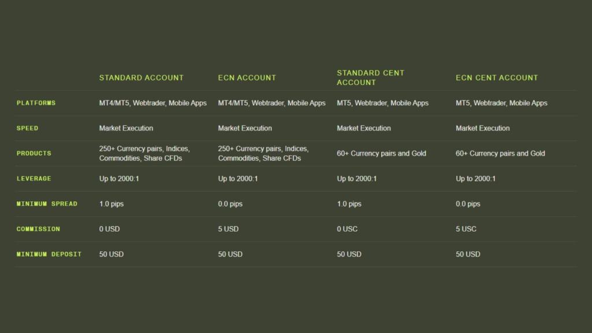Click the Minimum Spread row label
The width and height of the screenshot is (592, 333).
[47, 204]
